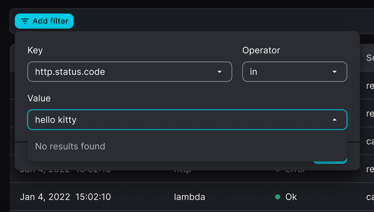Screen dimensions: 374x212
Task: Click the 'Ok' status text in the table
Action: point(291,197)
